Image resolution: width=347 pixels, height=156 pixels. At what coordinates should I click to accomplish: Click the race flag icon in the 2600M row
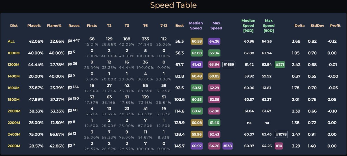pos(70,146)
